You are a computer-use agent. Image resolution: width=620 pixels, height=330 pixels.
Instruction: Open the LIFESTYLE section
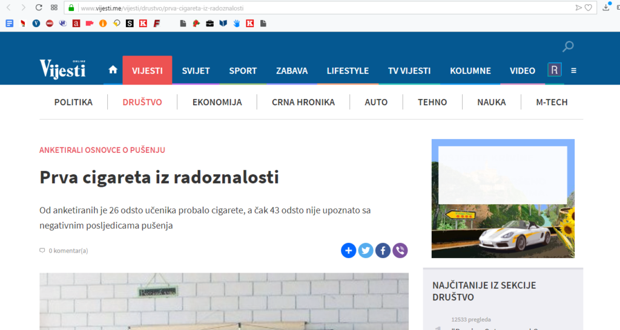pos(348,71)
